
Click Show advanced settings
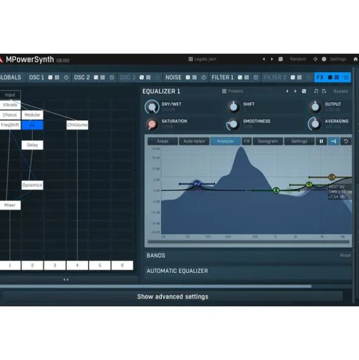click(173, 297)
